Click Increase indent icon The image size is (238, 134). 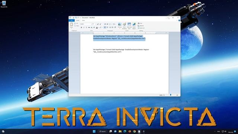click(107, 24)
